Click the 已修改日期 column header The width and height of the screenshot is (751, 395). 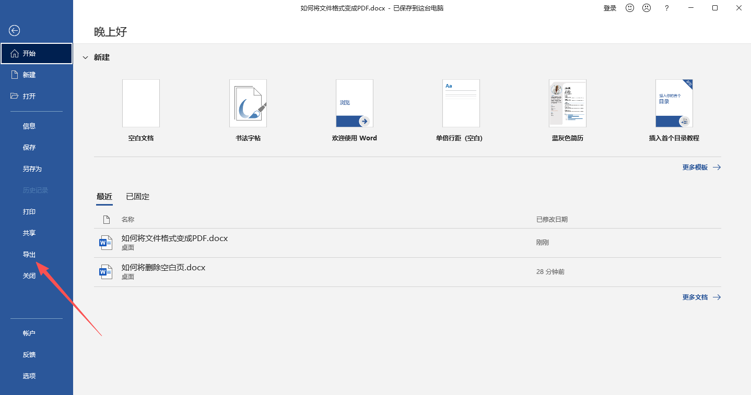[552, 220]
